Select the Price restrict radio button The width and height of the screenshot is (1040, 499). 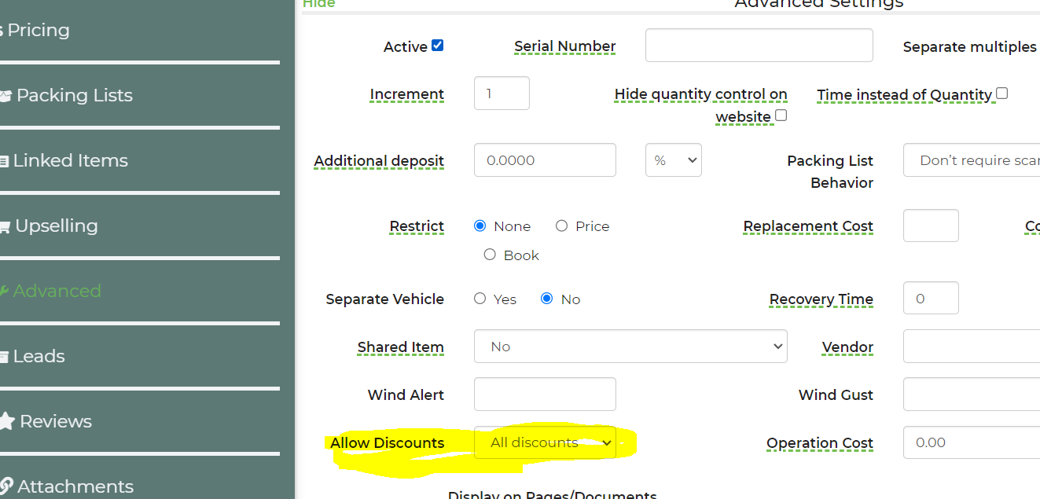coord(561,226)
